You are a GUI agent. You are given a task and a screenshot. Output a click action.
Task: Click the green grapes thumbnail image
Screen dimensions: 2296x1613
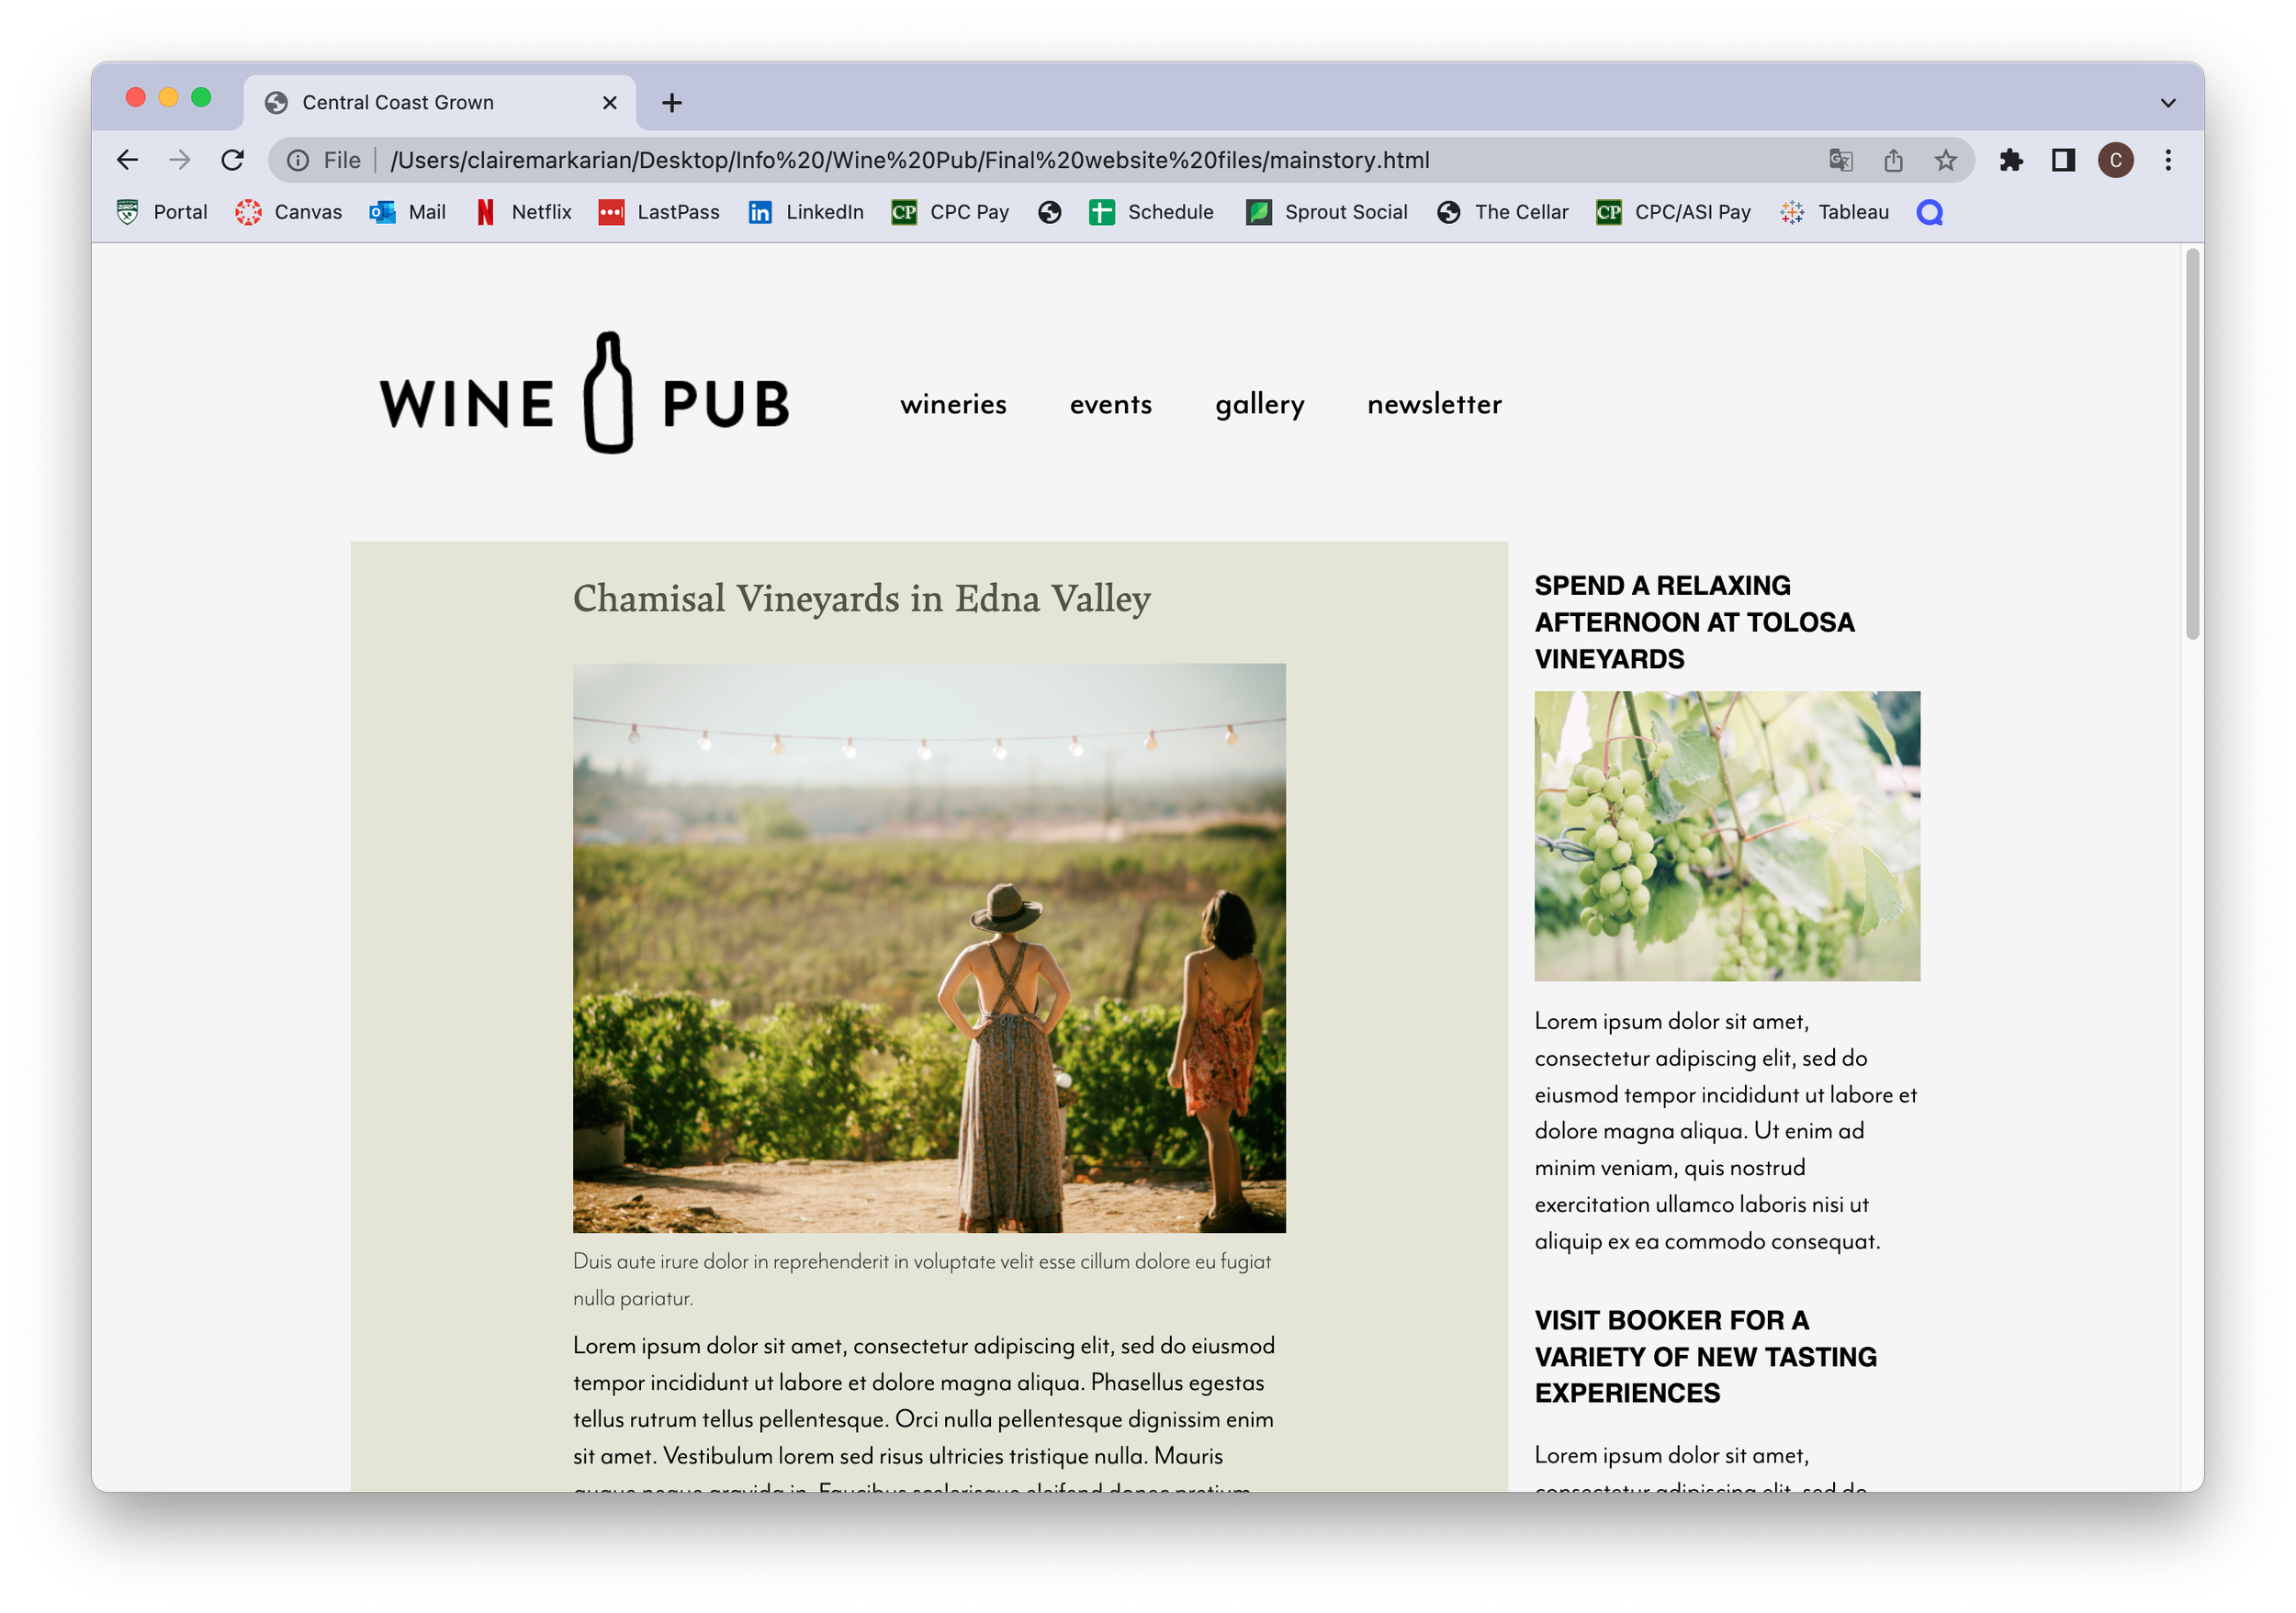[x=1727, y=835]
